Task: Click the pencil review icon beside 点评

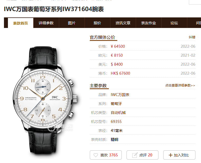Action: [x=135, y=155]
